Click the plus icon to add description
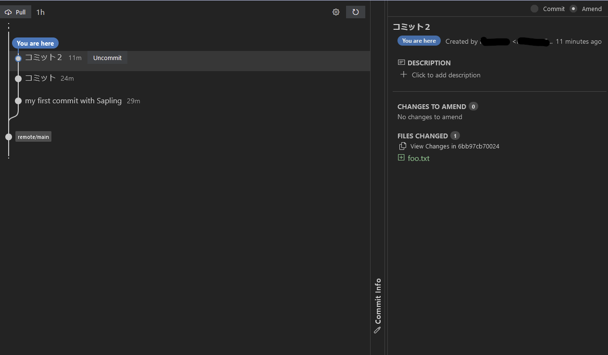 (x=403, y=75)
